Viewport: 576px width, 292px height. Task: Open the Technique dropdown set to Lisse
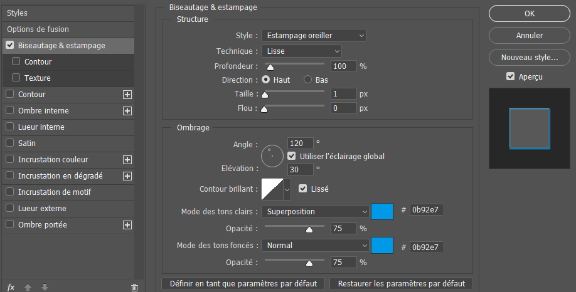(x=301, y=51)
